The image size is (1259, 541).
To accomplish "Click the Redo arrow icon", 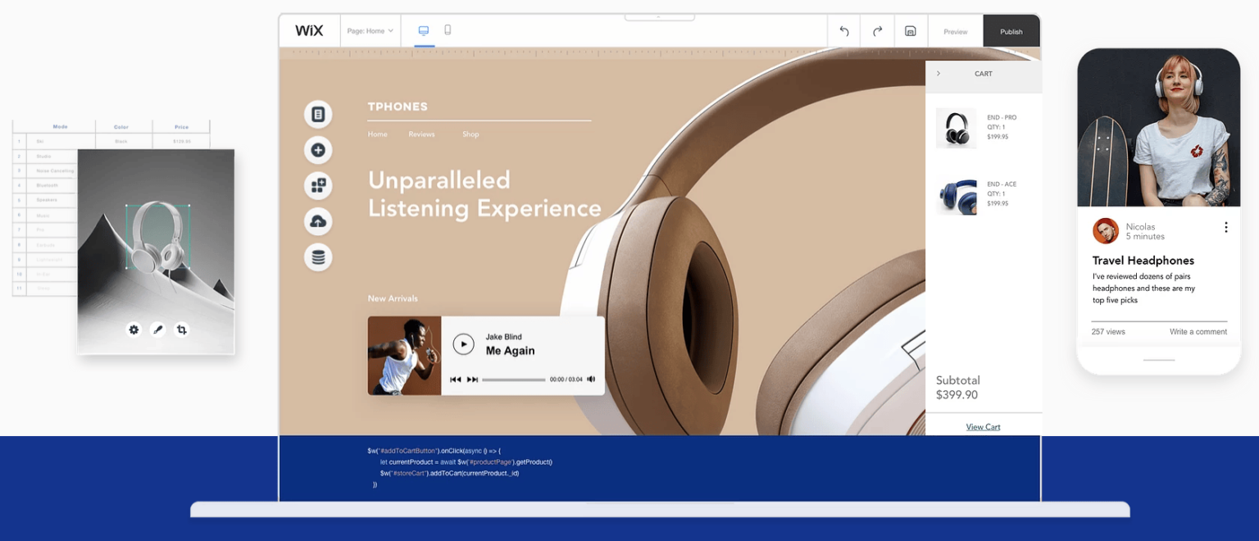I will click(x=877, y=31).
